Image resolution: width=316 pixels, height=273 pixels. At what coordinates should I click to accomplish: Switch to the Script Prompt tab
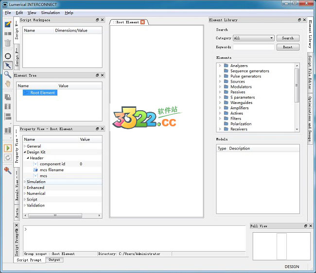(x=29, y=260)
